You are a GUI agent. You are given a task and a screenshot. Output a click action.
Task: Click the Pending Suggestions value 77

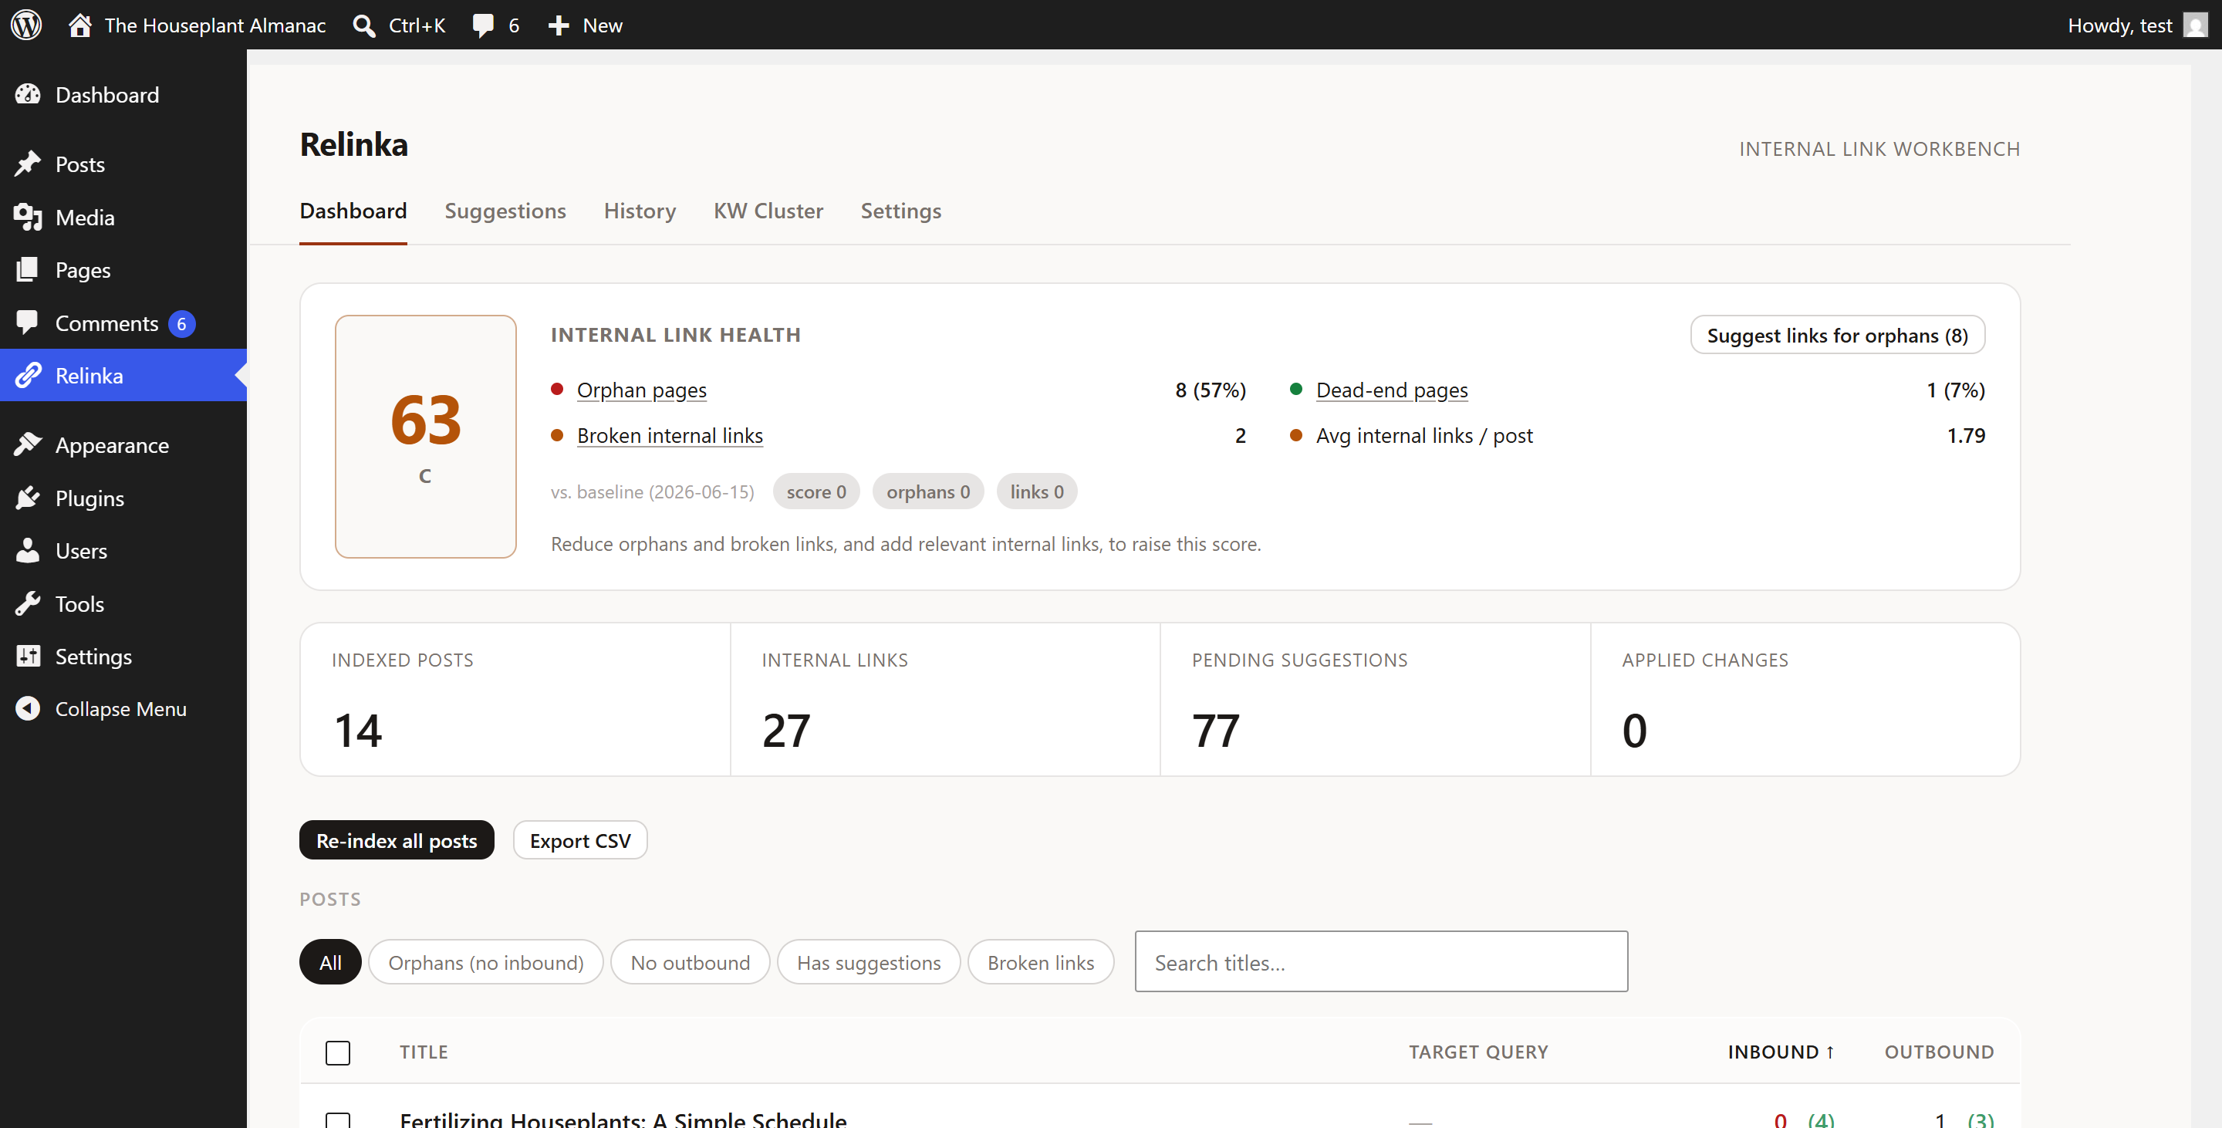(x=1215, y=731)
